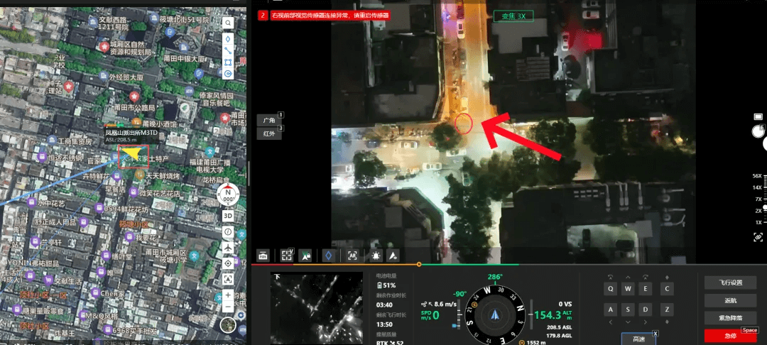Set zoom level to 1X
This screenshot has width=767, height=345.
click(x=758, y=222)
